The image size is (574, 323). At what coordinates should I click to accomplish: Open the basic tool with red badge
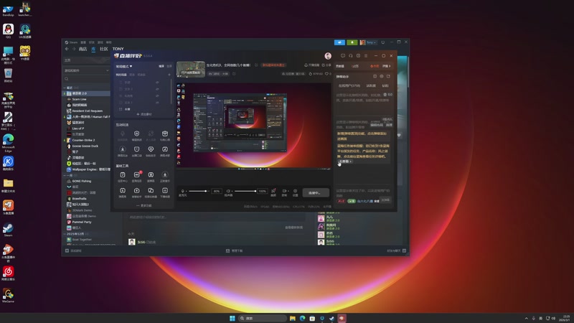pos(136,175)
